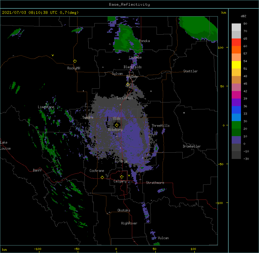
Task: Click the Airdrie city label
Action: click(x=121, y=161)
